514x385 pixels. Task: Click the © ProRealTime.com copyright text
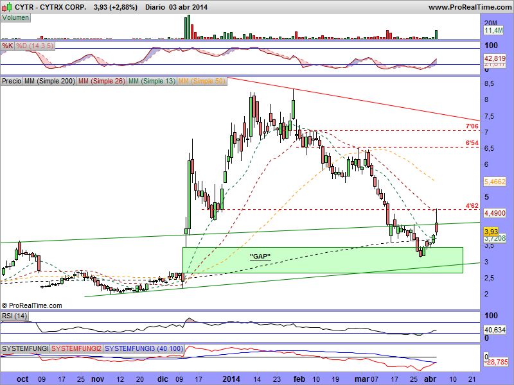pyautogui.click(x=31, y=305)
